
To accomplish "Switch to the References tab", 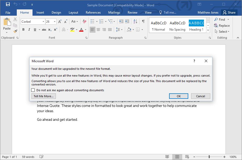I will (x=93, y=13).
